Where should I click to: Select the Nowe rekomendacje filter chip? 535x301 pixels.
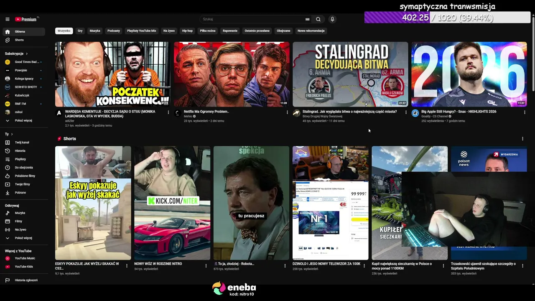click(x=311, y=31)
